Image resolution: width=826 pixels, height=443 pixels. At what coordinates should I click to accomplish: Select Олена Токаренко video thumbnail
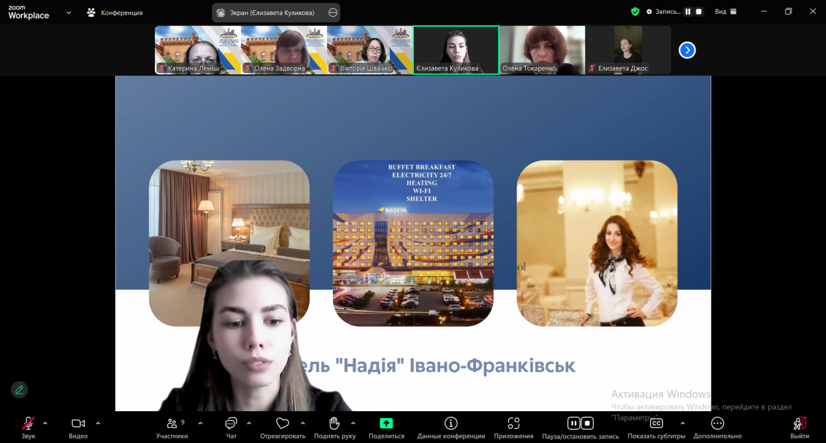(x=542, y=50)
